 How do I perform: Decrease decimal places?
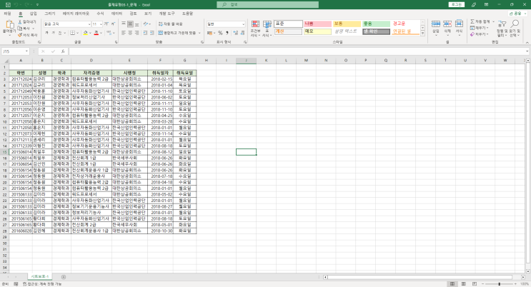click(x=242, y=33)
